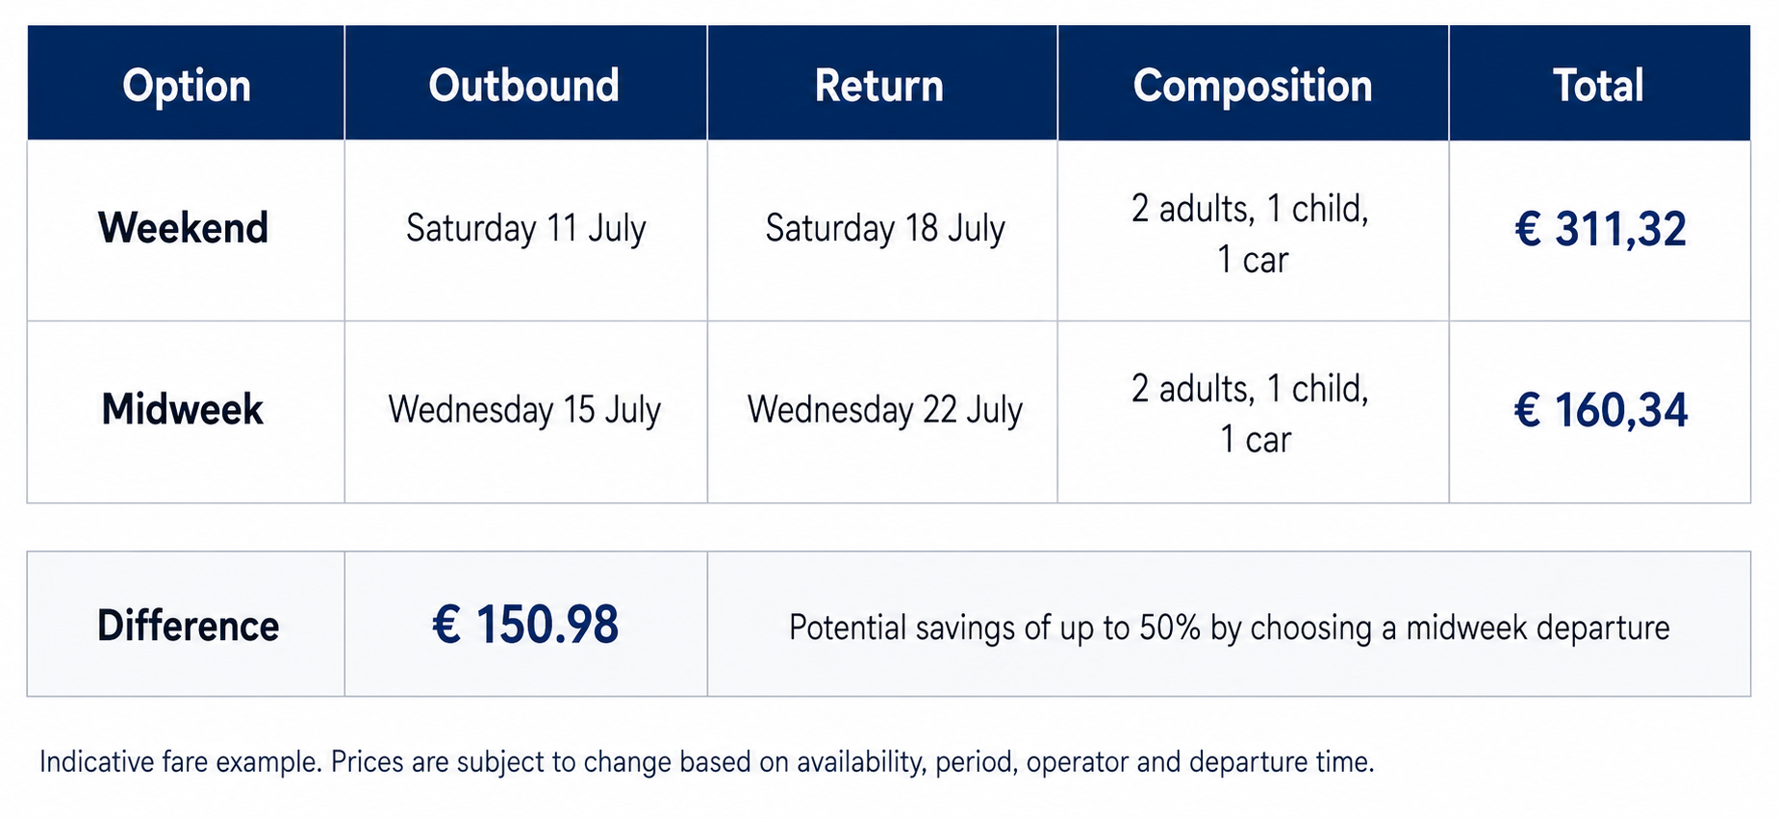Click the Option column header

pyautogui.click(x=187, y=86)
